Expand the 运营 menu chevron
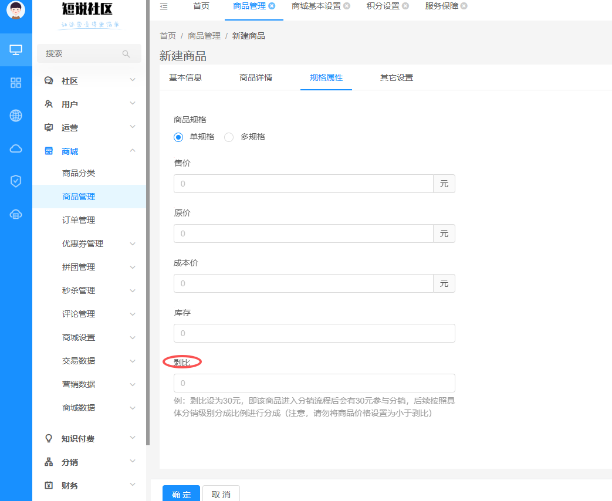Image resolution: width=612 pixels, height=501 pixels. pyautogui.click(x=133, y=127)
